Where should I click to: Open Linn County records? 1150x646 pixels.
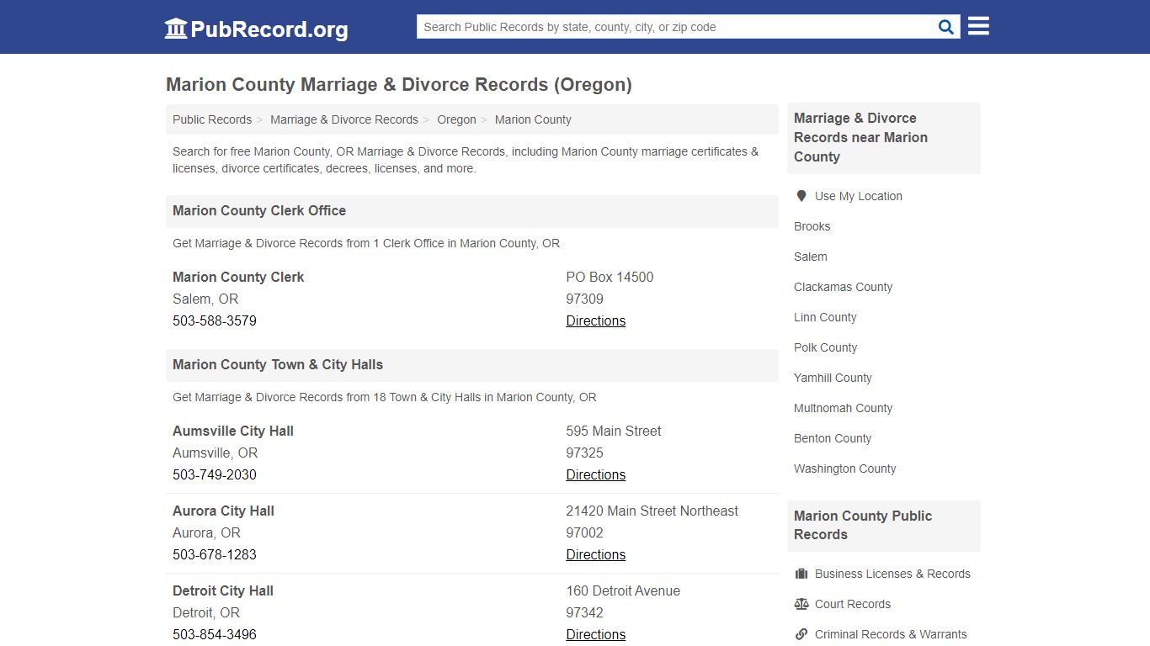coord(825,317)
